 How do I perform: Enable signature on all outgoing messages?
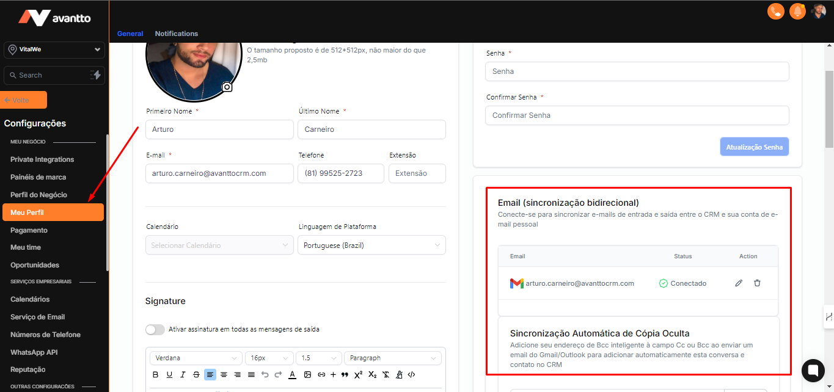(x=155, y=330)
